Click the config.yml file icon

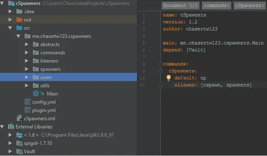tap(28, 102)
